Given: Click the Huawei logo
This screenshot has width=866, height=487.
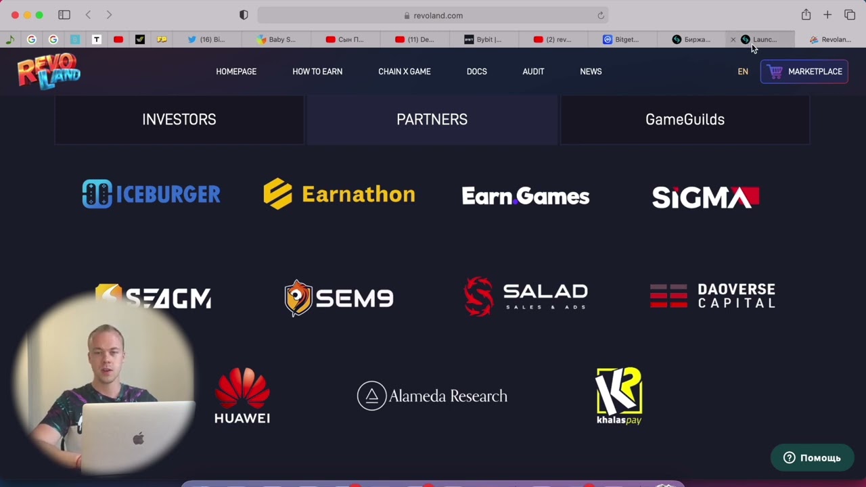Looking at the screenshot, I should pos(242,396).
